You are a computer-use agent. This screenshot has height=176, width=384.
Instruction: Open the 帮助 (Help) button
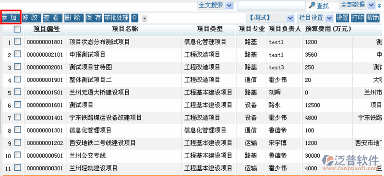373,18
